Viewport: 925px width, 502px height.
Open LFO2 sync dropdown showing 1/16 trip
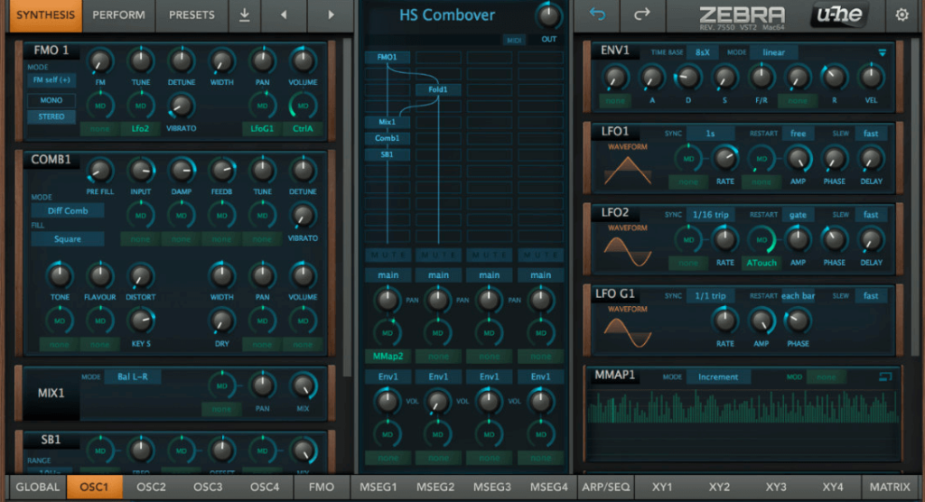[709, 215]
